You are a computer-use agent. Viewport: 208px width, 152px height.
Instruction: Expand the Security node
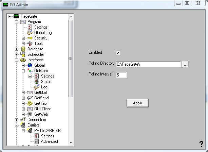click(23, 38)
